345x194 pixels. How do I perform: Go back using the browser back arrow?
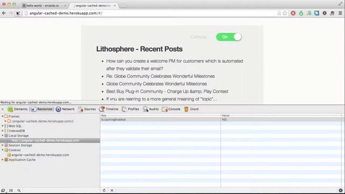tap(4, 13)
